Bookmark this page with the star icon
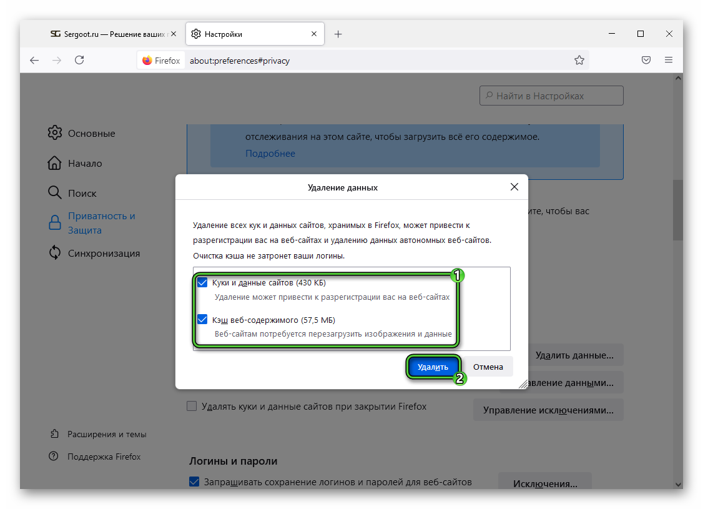The image size is (703, 509). click(579, 61)
